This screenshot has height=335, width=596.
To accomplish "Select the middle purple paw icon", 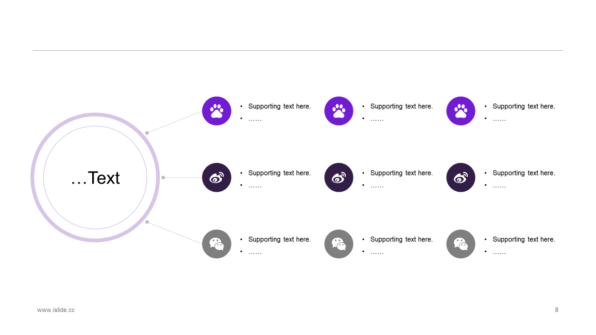I will pyautogui.click(x=339, y=111).
